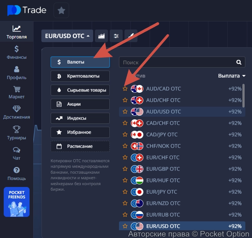Choose EUR/JPY OTC from asset list
Image resolution: width=252 pixels, height=238 pixels.
[x=161, y=192]
